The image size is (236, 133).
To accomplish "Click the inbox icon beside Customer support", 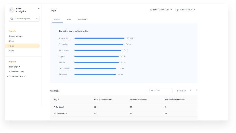I will click(12, 19).
